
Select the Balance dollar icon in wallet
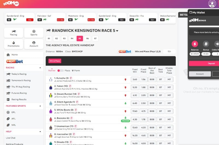(x=195, y=44)
